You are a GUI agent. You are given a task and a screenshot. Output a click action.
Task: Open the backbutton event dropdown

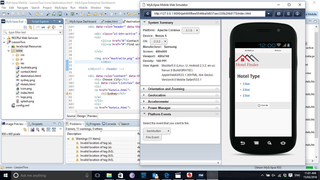157,131
